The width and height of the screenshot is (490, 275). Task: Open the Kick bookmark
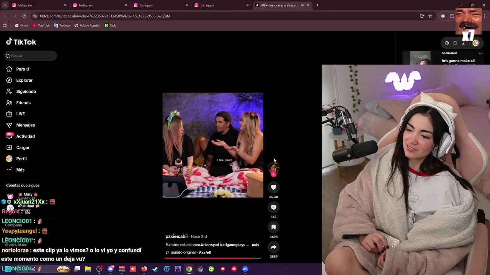click(110, 26)
